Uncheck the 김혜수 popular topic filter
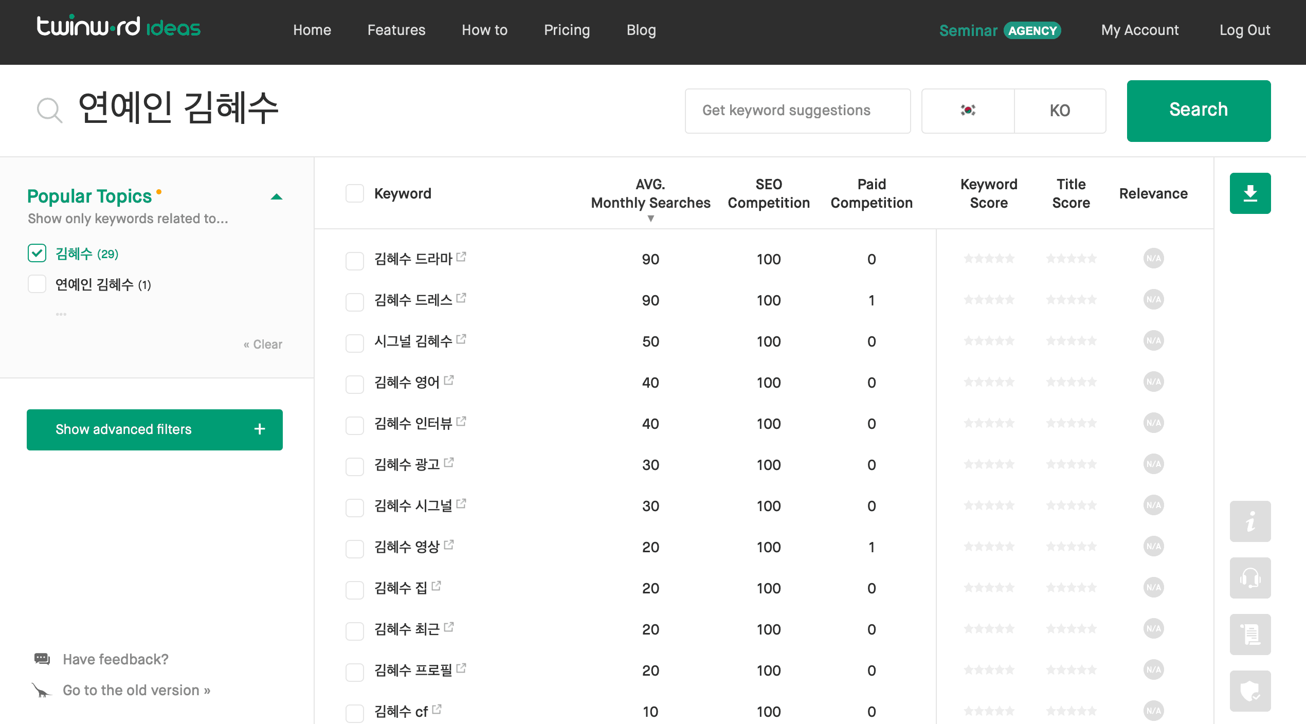 click(x=37, y=252)
